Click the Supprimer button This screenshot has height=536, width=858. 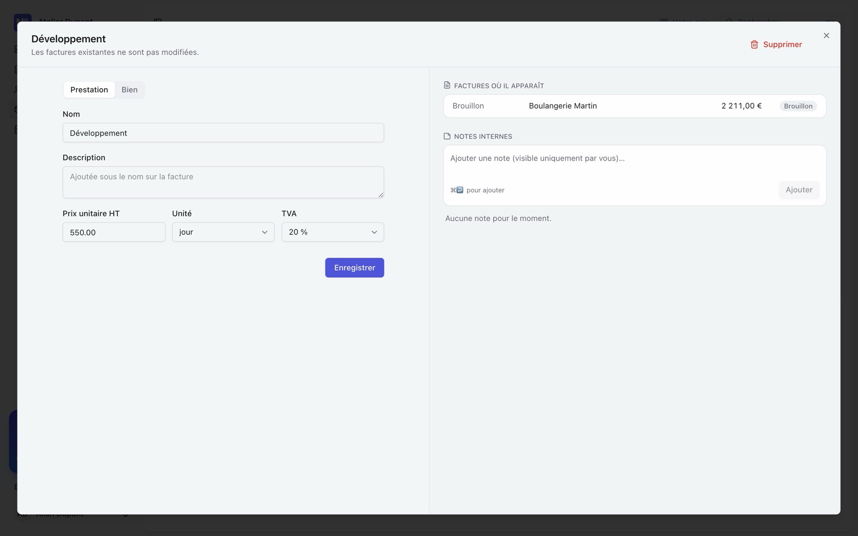pyautogui.click(x=776, y=44)
